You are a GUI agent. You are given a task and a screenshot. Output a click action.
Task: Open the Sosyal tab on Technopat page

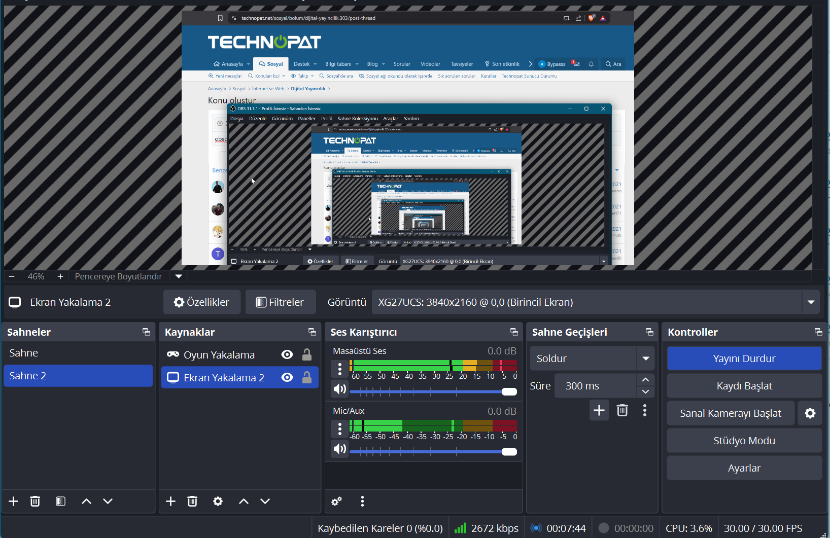(271, 64)
